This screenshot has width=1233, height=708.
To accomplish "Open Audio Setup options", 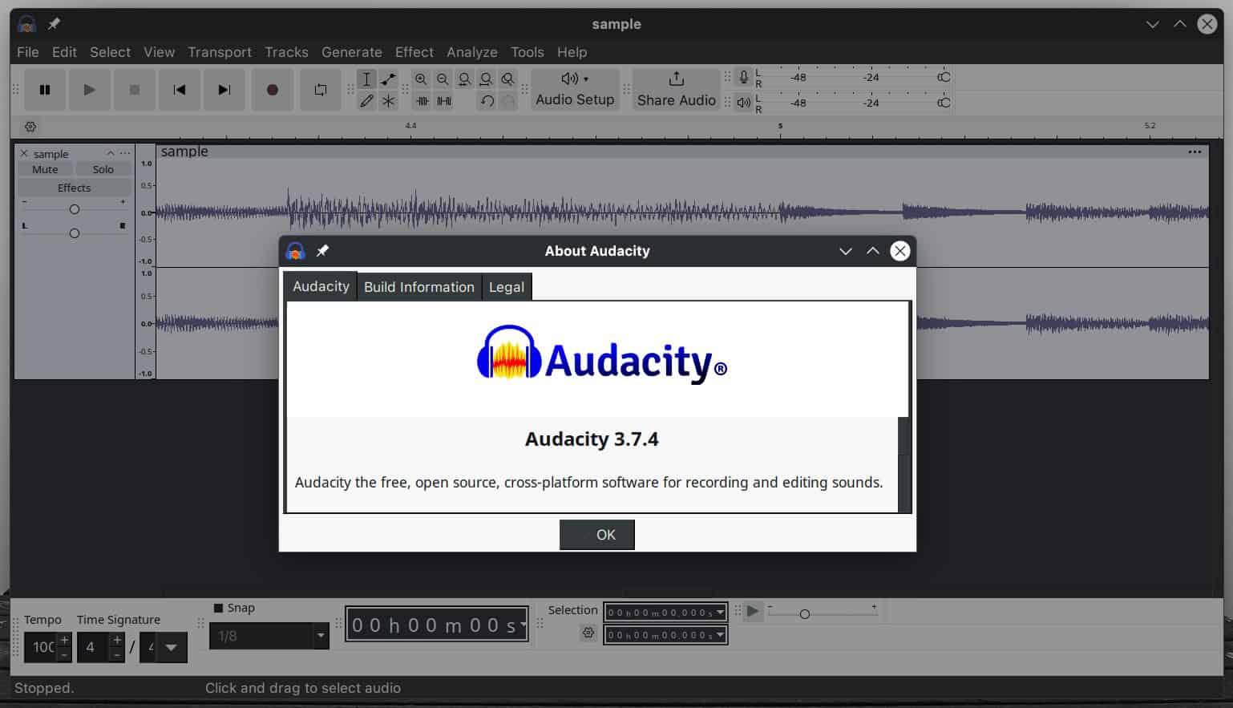I will [x=574, y=90].
